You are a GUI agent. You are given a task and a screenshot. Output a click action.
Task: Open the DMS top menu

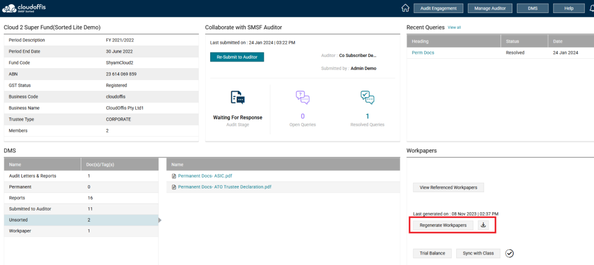532,8
